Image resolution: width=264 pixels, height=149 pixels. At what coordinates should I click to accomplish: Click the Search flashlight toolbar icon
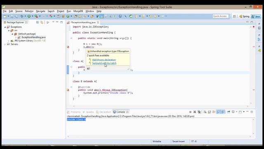coord(85,16)
